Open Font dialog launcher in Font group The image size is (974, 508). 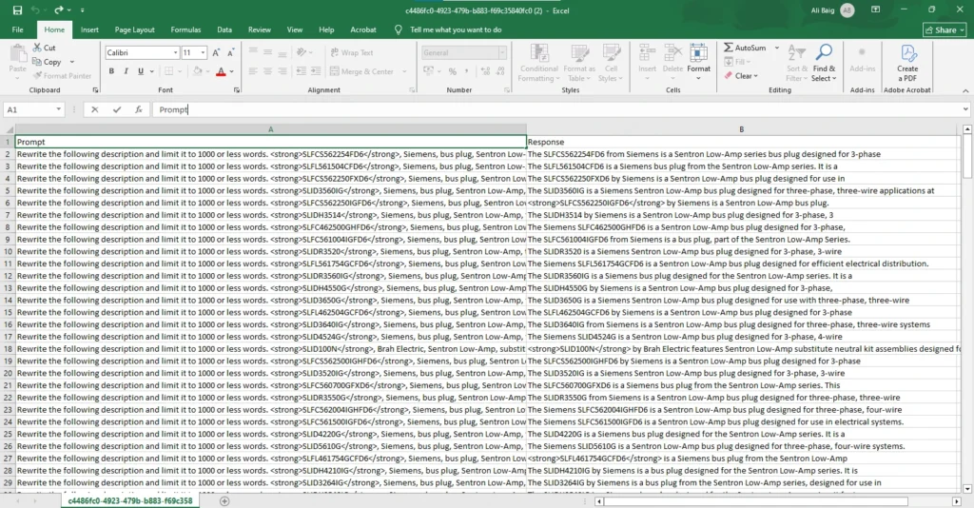pyautogui.click(x=237, y=90)
